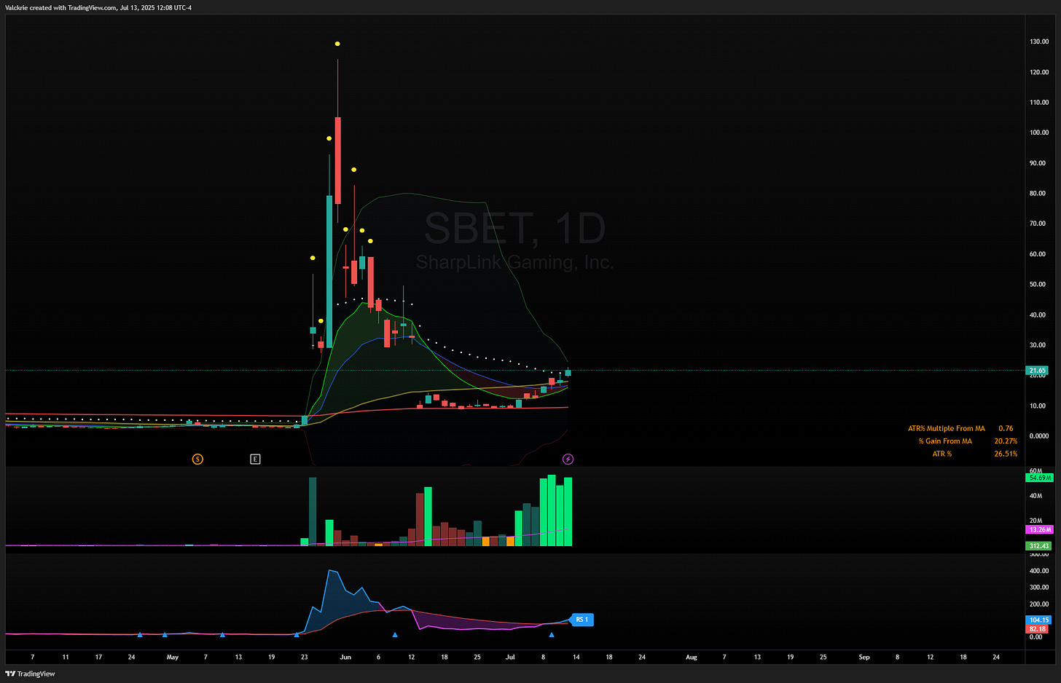1061x683 pixels.
Task: Click the % Gain From MA label
Action: 944,441
